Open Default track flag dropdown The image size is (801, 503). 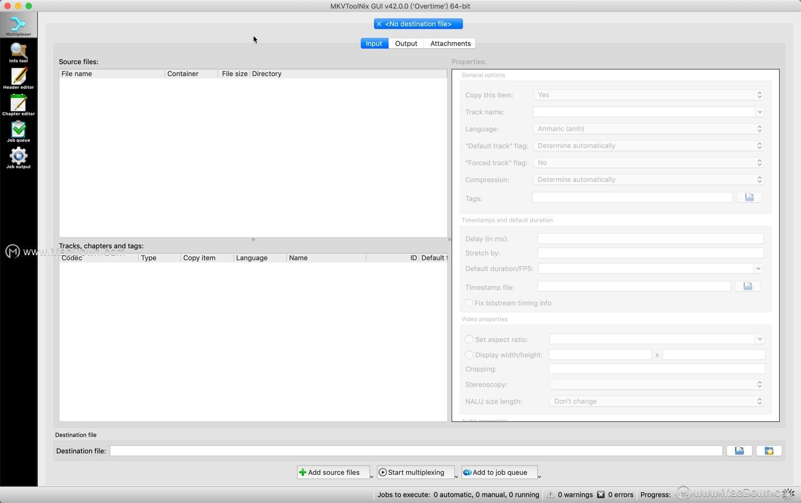[x=649, y=146]
